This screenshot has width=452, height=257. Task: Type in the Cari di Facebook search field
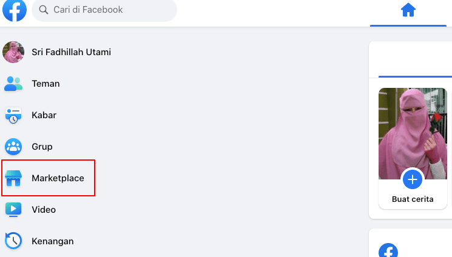(109, 10)
